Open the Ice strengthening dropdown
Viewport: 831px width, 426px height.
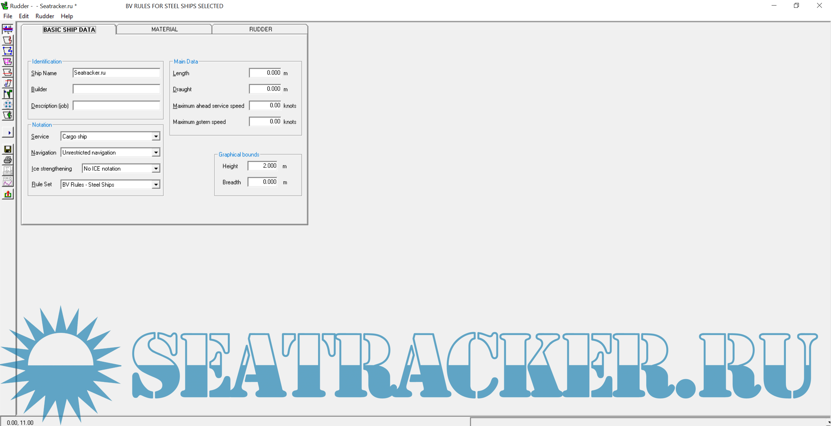(156, 169)
